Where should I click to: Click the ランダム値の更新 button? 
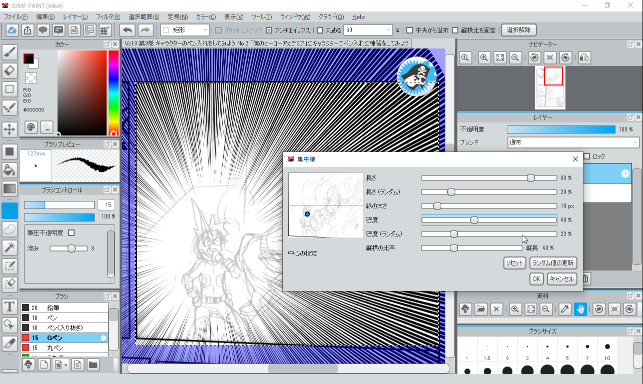point(553,262)
